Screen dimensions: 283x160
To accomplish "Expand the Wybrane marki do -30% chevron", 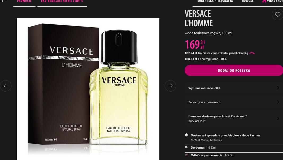I will pyautogui.click(x=278, y=88).
